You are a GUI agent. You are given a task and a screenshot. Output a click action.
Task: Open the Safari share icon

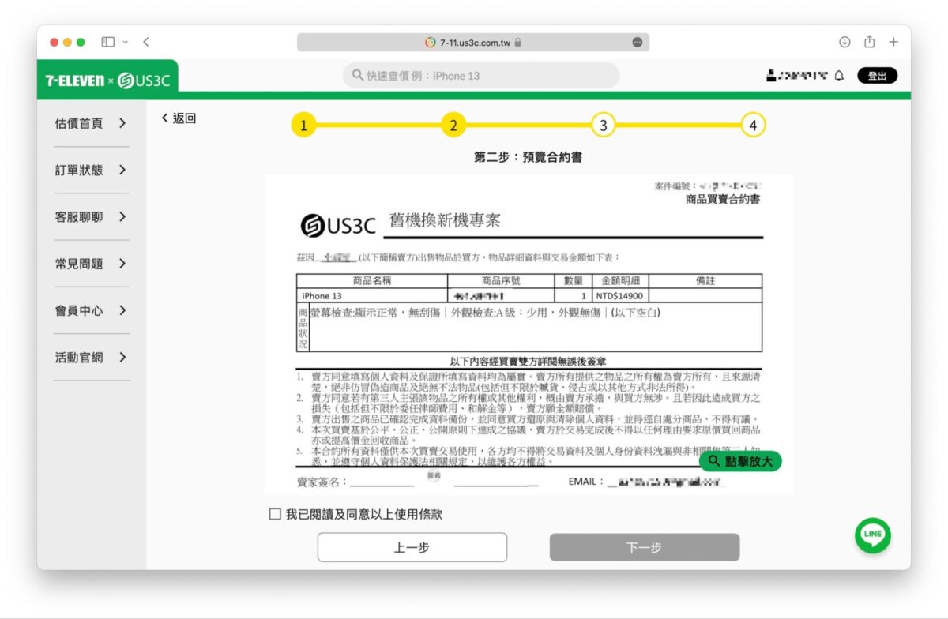(x=869, y=42)
